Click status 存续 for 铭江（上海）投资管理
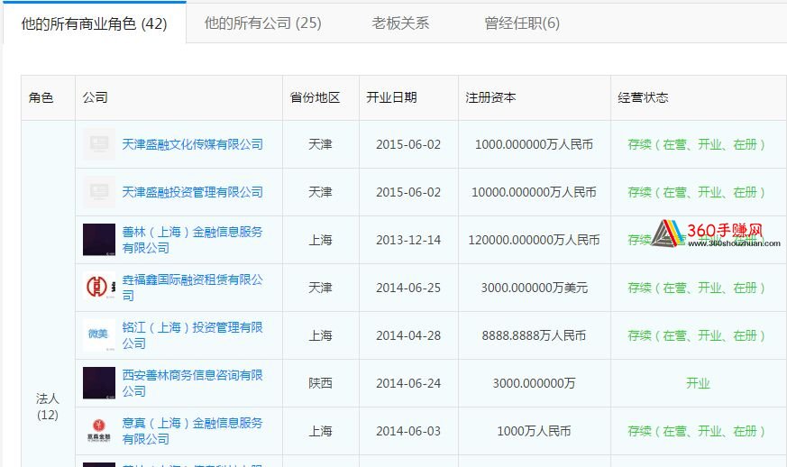The height and width of the screenshot is (467, 787). pyautogui.click(x=697, y=335)
